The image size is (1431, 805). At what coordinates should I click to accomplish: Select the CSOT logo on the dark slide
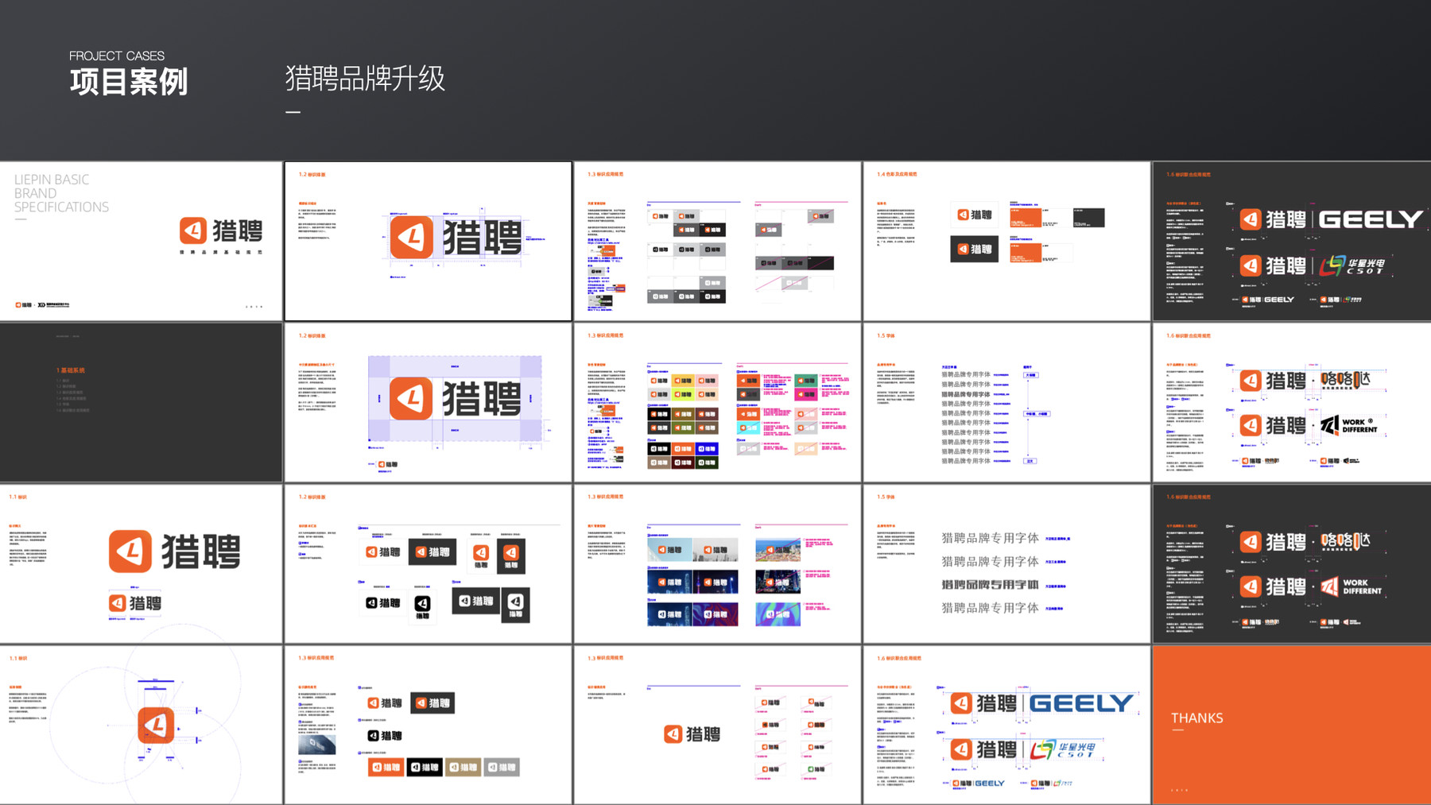pos(1352,266)
